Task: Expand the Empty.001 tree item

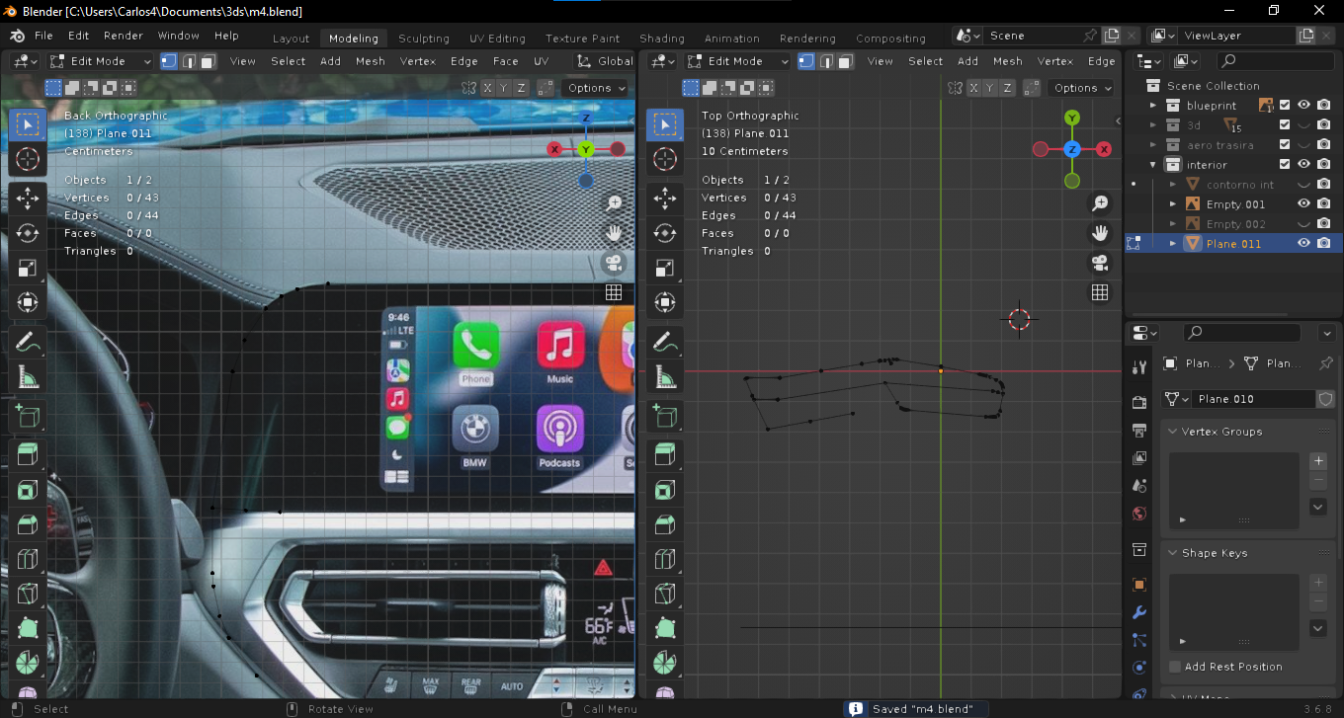Action: 1173,204
